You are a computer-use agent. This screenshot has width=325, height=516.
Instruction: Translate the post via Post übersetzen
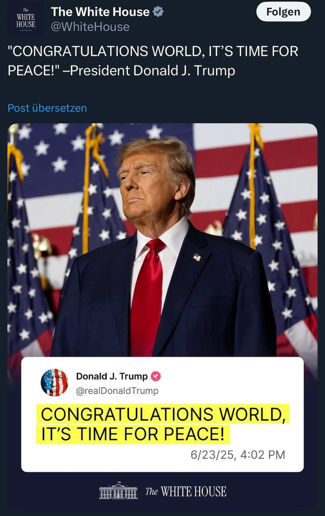pos(47,108)
